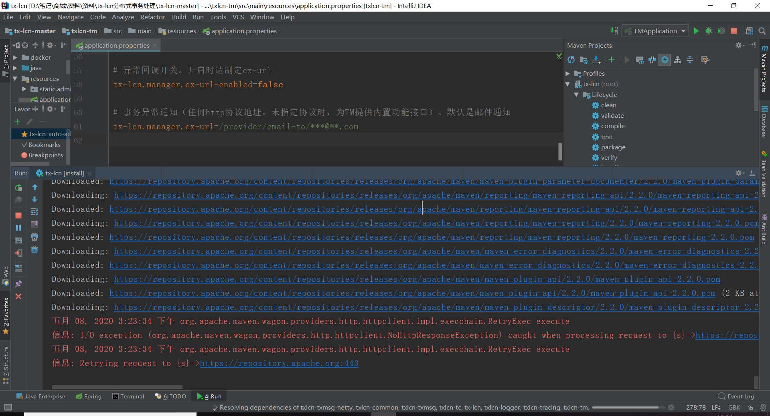Open the TMApplication run configuration dropdown
The height and width of the screenshot is (416, 770).
pos(655,31)
